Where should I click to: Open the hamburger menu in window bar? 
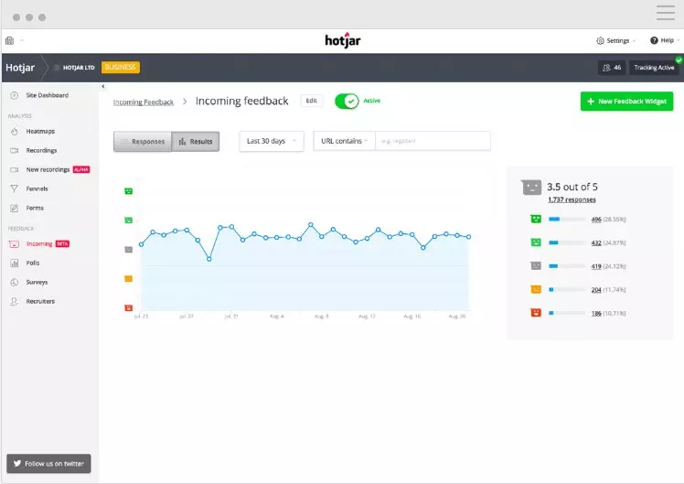pos(665,13)
